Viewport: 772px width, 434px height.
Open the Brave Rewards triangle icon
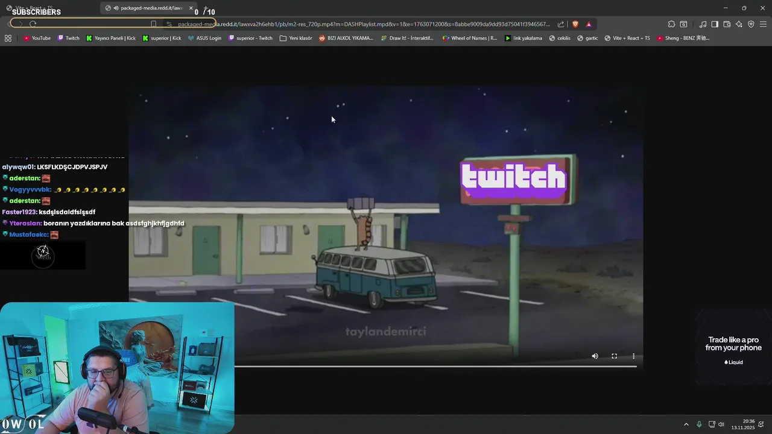(589, 24)
